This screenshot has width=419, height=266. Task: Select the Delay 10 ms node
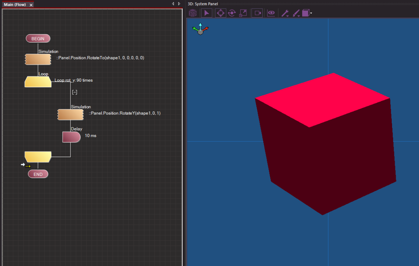pos(72,137)
